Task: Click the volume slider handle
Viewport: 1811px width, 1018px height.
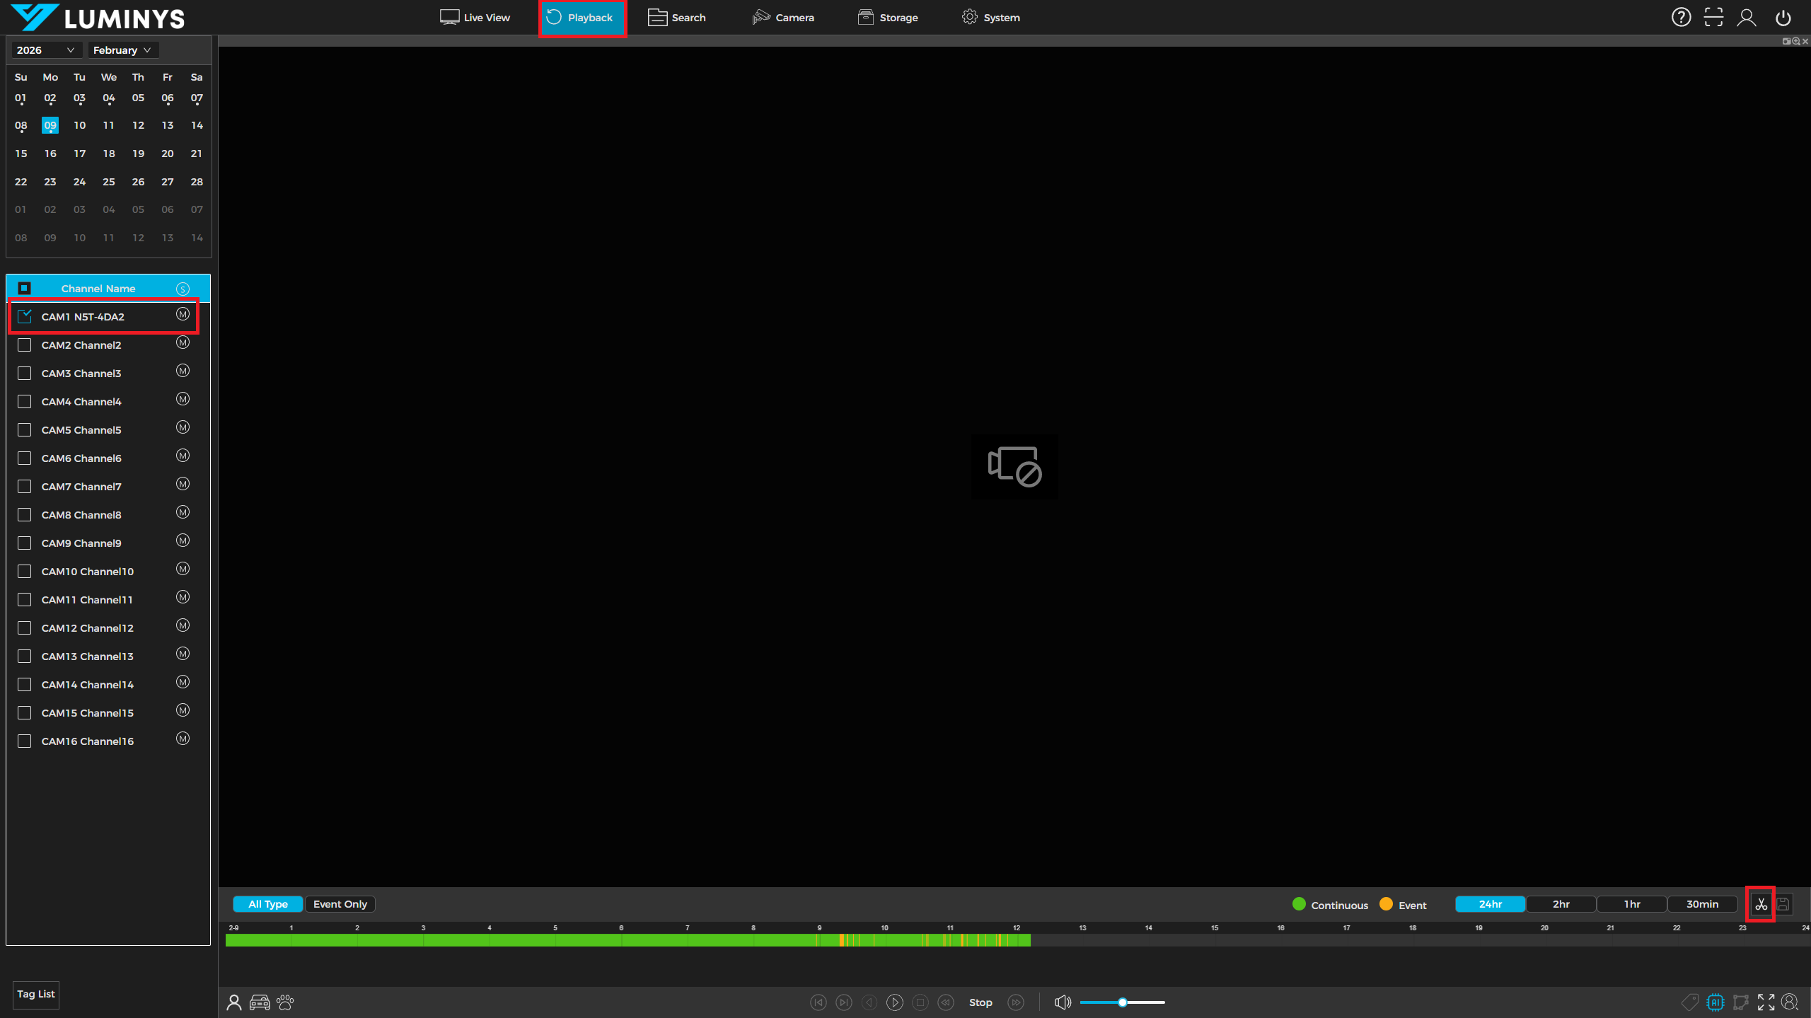Action: (1123, 1002)
